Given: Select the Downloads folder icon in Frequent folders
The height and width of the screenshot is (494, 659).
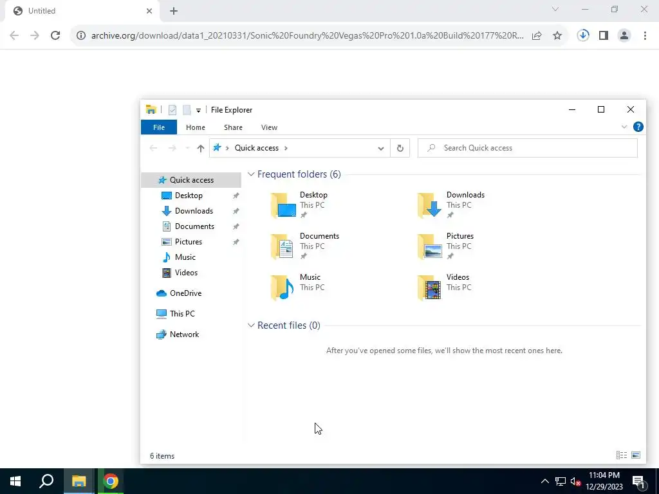Looking at the screenshot, I should [429, 205].
